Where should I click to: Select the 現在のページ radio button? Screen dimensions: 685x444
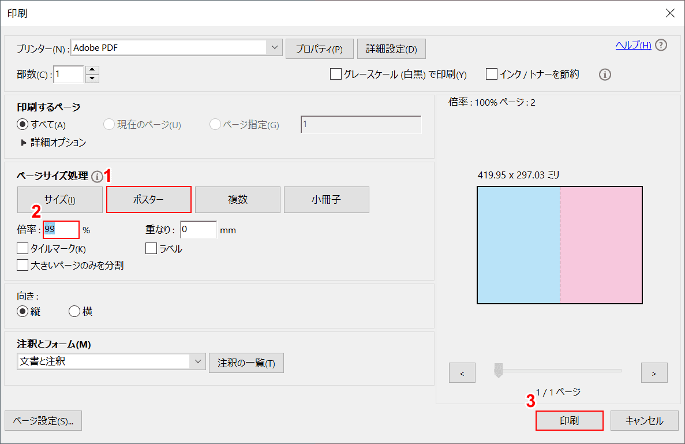(x=108, y=125)
